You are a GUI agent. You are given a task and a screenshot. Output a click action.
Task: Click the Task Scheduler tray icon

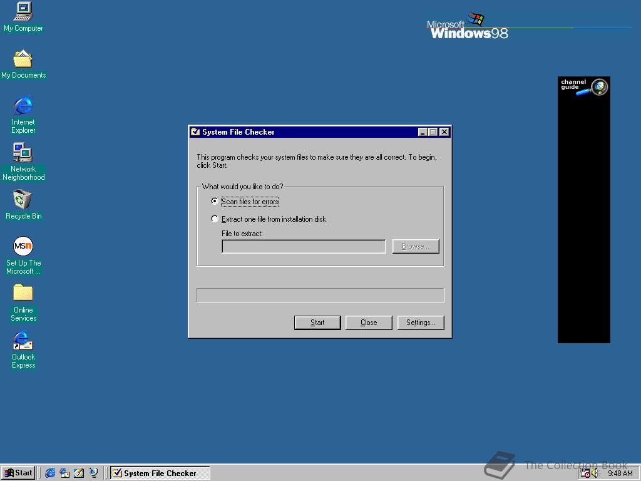585,473
